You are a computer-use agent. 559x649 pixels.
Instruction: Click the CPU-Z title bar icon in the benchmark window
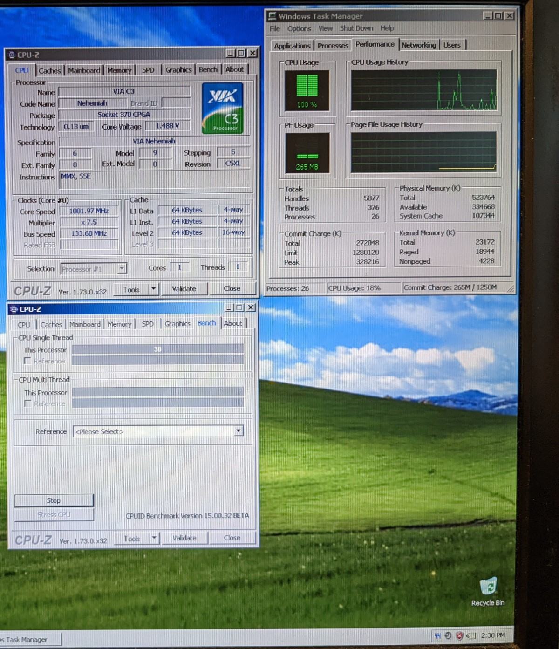pos(14,309)
